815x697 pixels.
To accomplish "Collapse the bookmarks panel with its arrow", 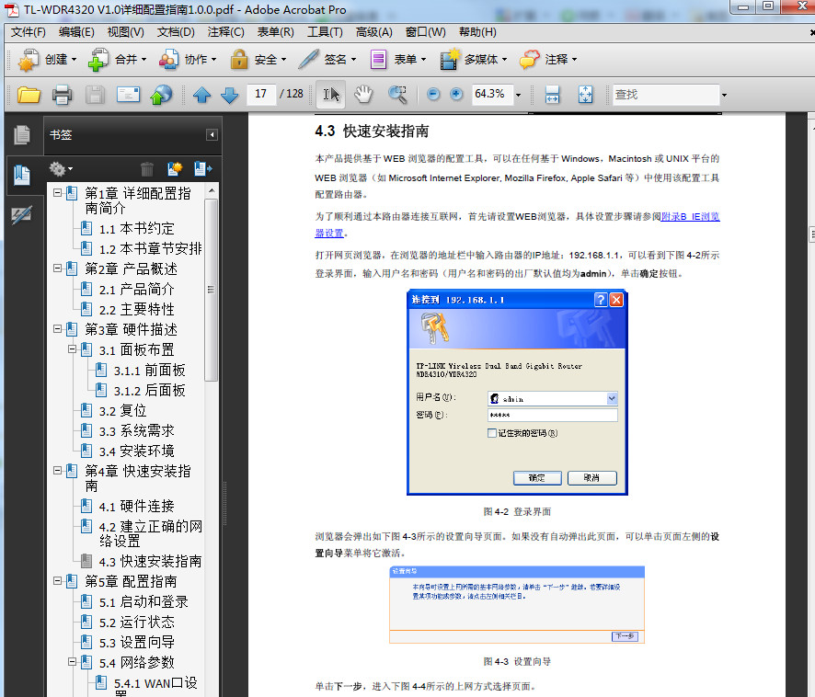I will [211, 135].
